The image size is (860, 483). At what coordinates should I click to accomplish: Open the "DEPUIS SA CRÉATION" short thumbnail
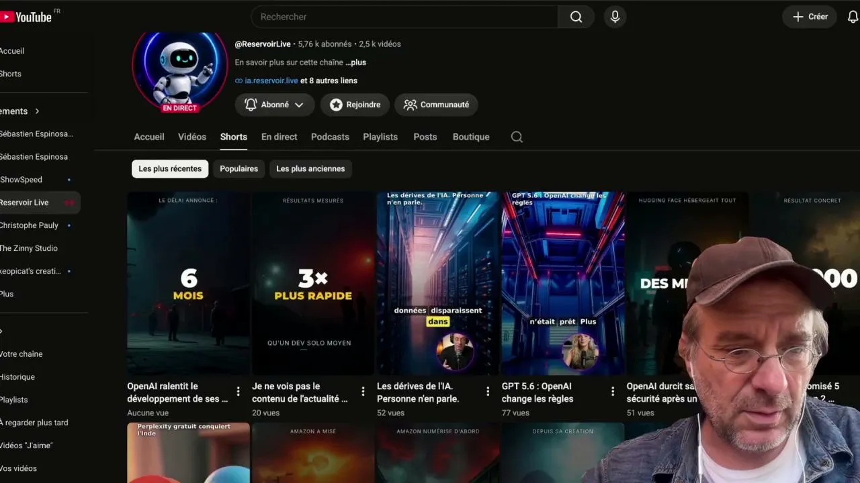[x=563, y=453]
